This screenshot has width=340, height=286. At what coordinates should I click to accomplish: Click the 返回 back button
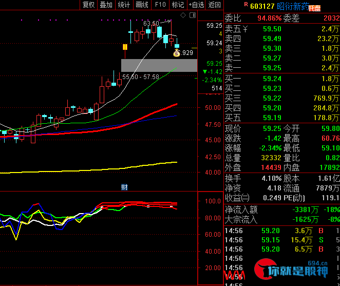click(214, 5)
